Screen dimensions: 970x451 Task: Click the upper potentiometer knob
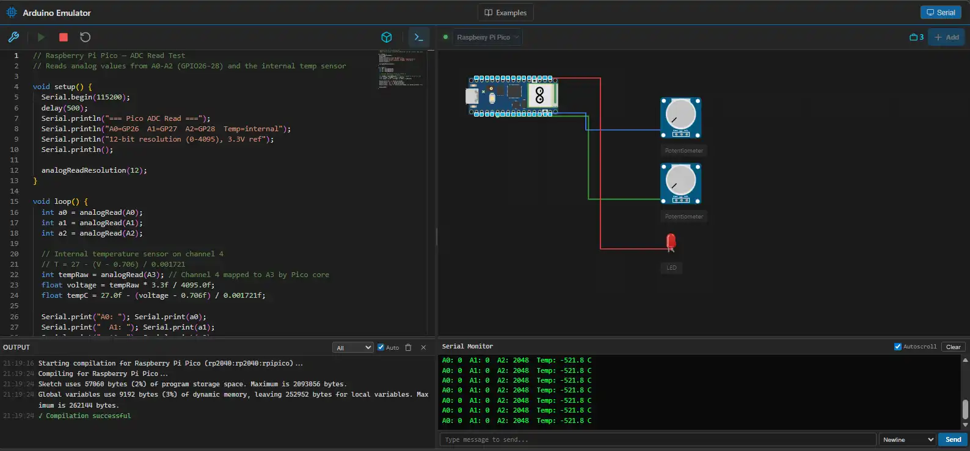click(x=680, y=114)
